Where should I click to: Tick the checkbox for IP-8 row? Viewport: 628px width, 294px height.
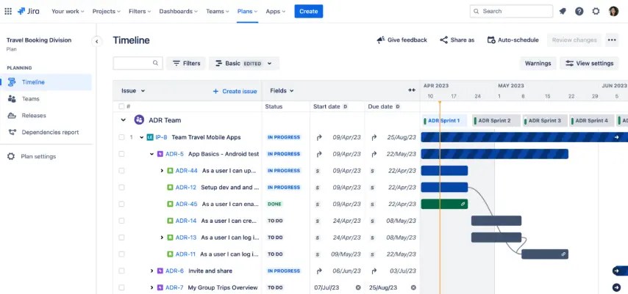(x=122, y=137)
